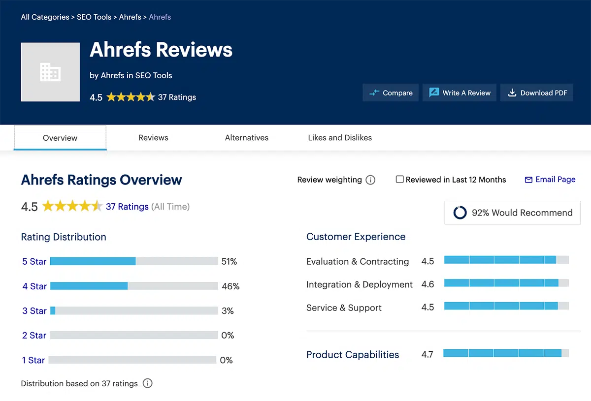This screenshot has width=591, height=401.
Task: Open the SEO Tools breadcrumb link
Action: pyautogui.click(x=94, y=17)
